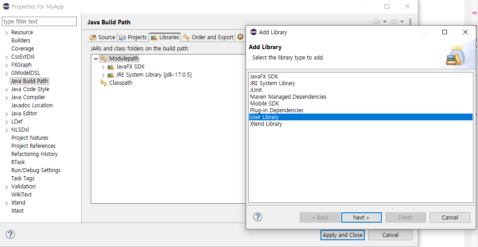478x247 pixels.
Task: Click the JRE System Library icon
Action: [x=110, y=75]
